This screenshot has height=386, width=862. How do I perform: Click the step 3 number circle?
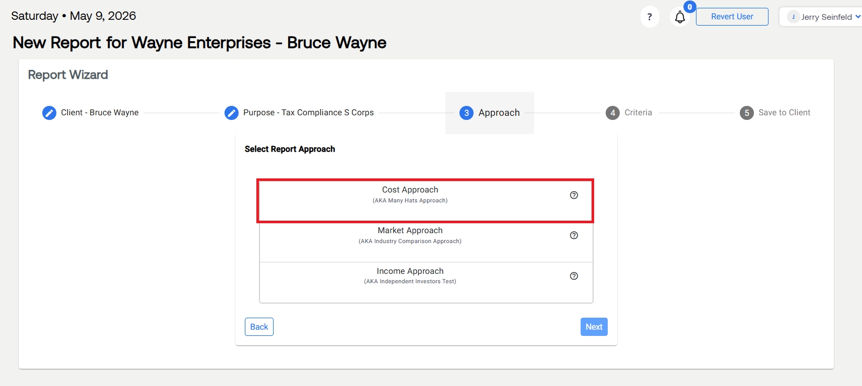click(x=466, y=113)
